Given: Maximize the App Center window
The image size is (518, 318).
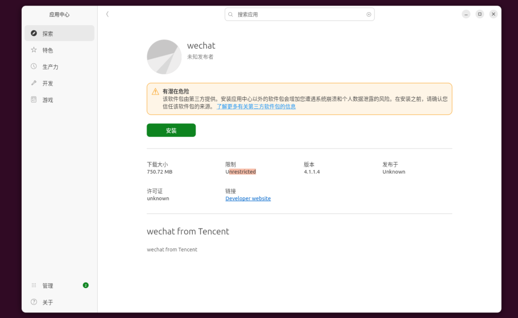Looking at the screenshot, I should (x=480, y=14).
